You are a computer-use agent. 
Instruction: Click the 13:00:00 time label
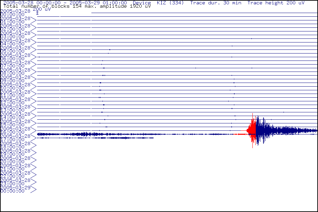[x=12, y=110]
